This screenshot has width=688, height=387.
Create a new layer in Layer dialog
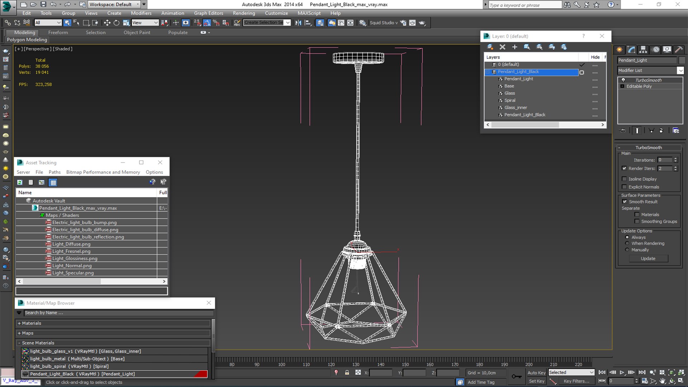point(490,47)
